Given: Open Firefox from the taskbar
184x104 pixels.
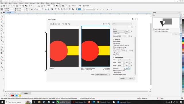Looking at the screenshot, I should [89, 102].
